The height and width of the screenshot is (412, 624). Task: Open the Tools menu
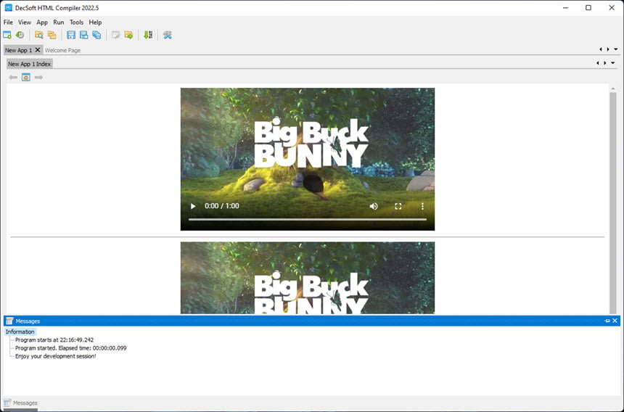(76, 22)
